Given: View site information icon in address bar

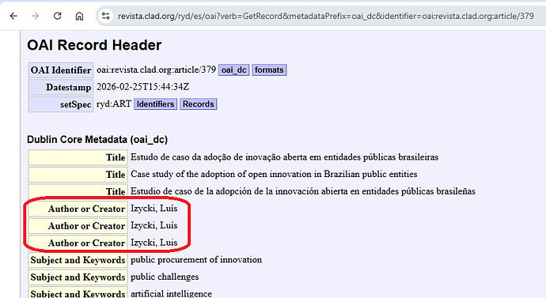Looking at the screenshot, I should [x=105, y=16].
